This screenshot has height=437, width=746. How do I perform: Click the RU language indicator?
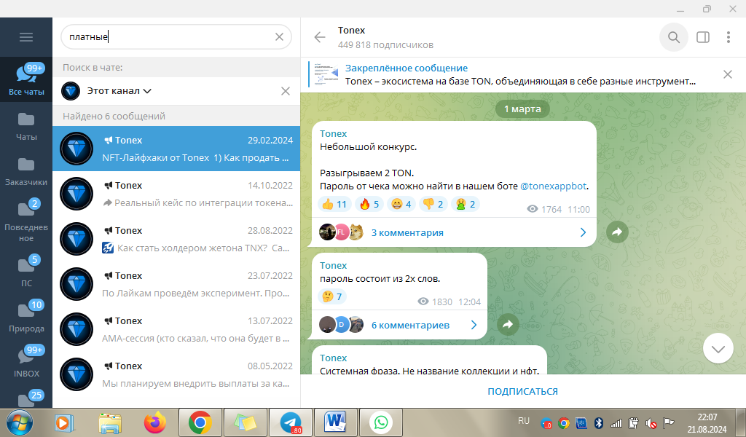[x=524, y=421]
